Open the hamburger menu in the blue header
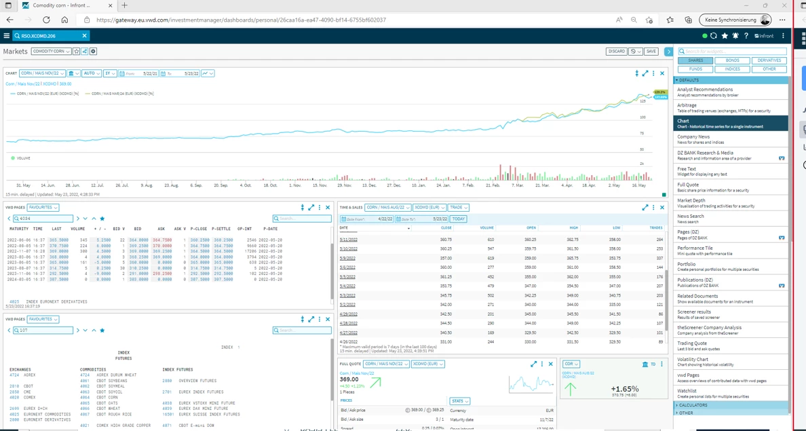The image size is (806, 431). click(x=6, y=36)
